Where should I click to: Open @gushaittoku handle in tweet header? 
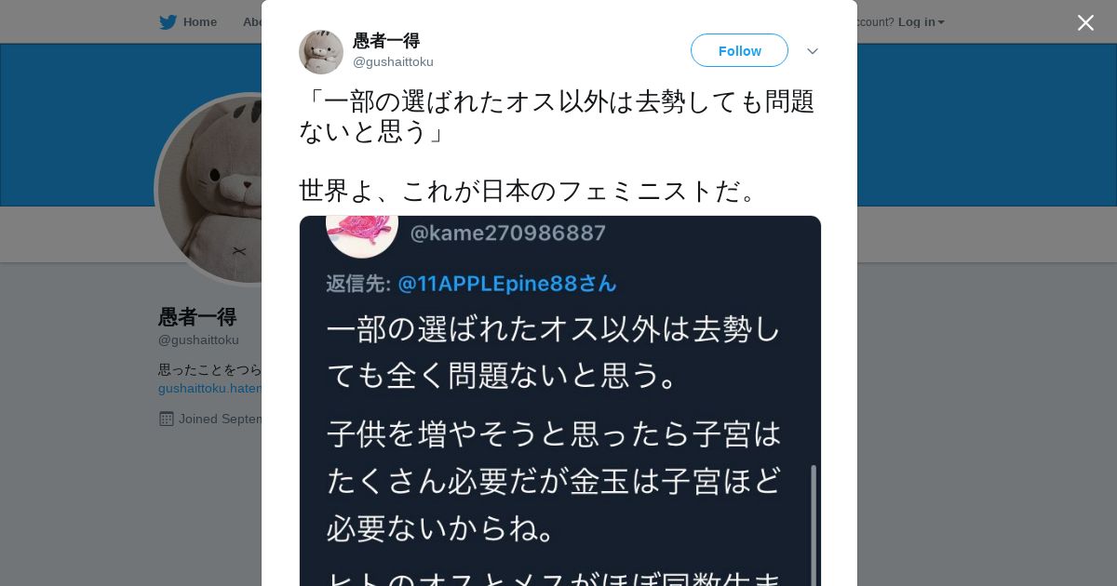[x=393, y=62]
